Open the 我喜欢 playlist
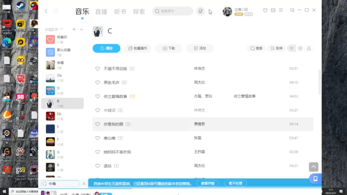The width and height of the screenshot is (347, 195). point(62,39)
